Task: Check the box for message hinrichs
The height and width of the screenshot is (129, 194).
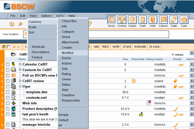Action: 8,125
